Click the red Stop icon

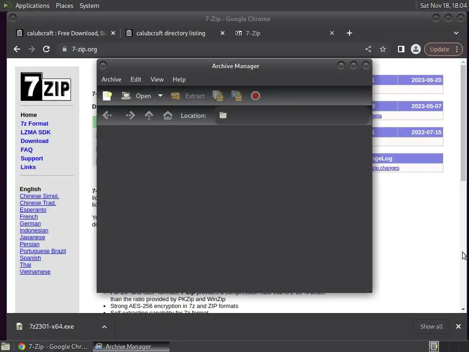pos(256,96)
